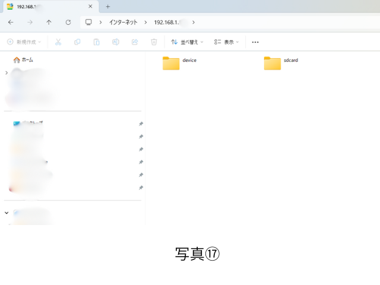Viewport: 380px width, 285px height.
Task: Open the sdcard folder
Action: [x=273, y=63]
